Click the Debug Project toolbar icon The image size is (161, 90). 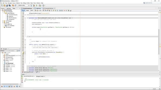pyautogui.click(x=40, y=5)
